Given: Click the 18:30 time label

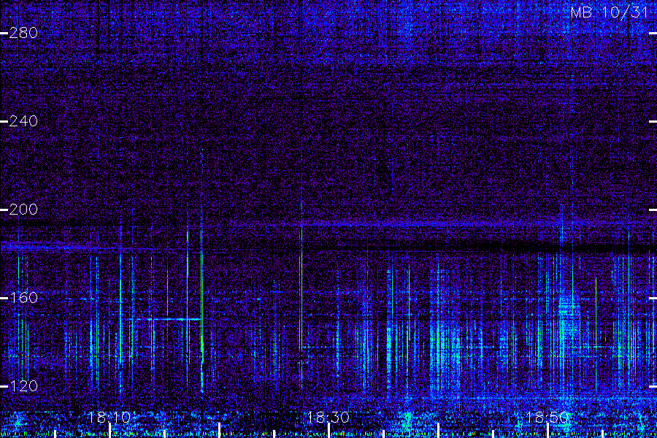Looking at the screenshot, I should [328, 417].
